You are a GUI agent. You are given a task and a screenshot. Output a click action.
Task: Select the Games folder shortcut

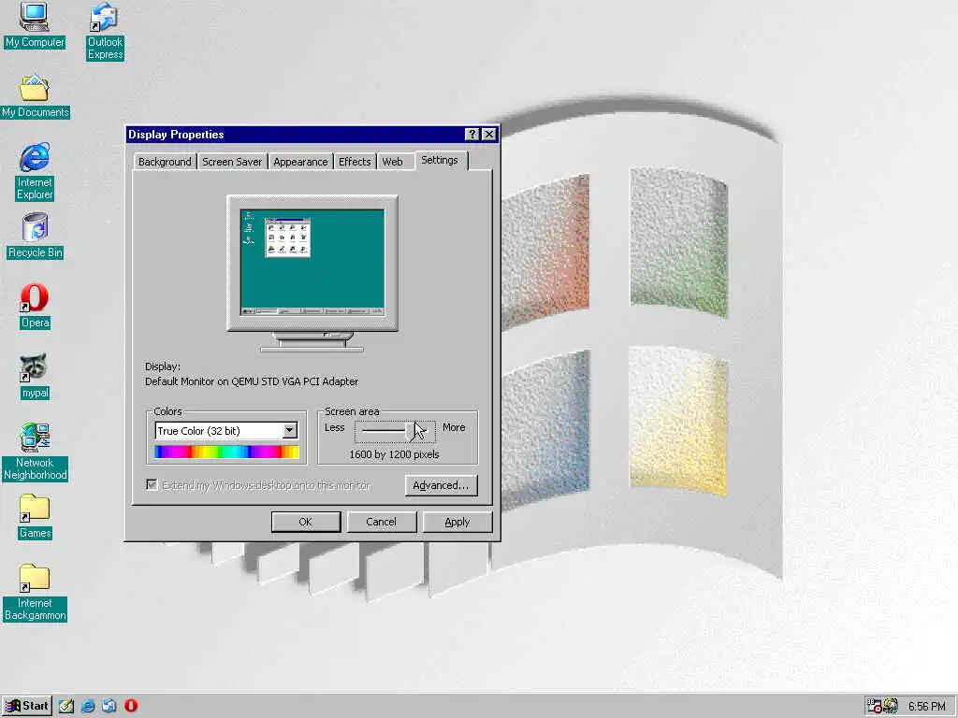(x=35, y=516)
